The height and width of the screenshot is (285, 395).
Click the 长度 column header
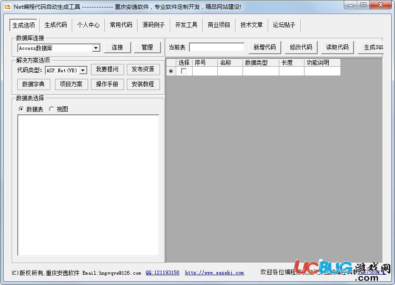pos(292,63)
